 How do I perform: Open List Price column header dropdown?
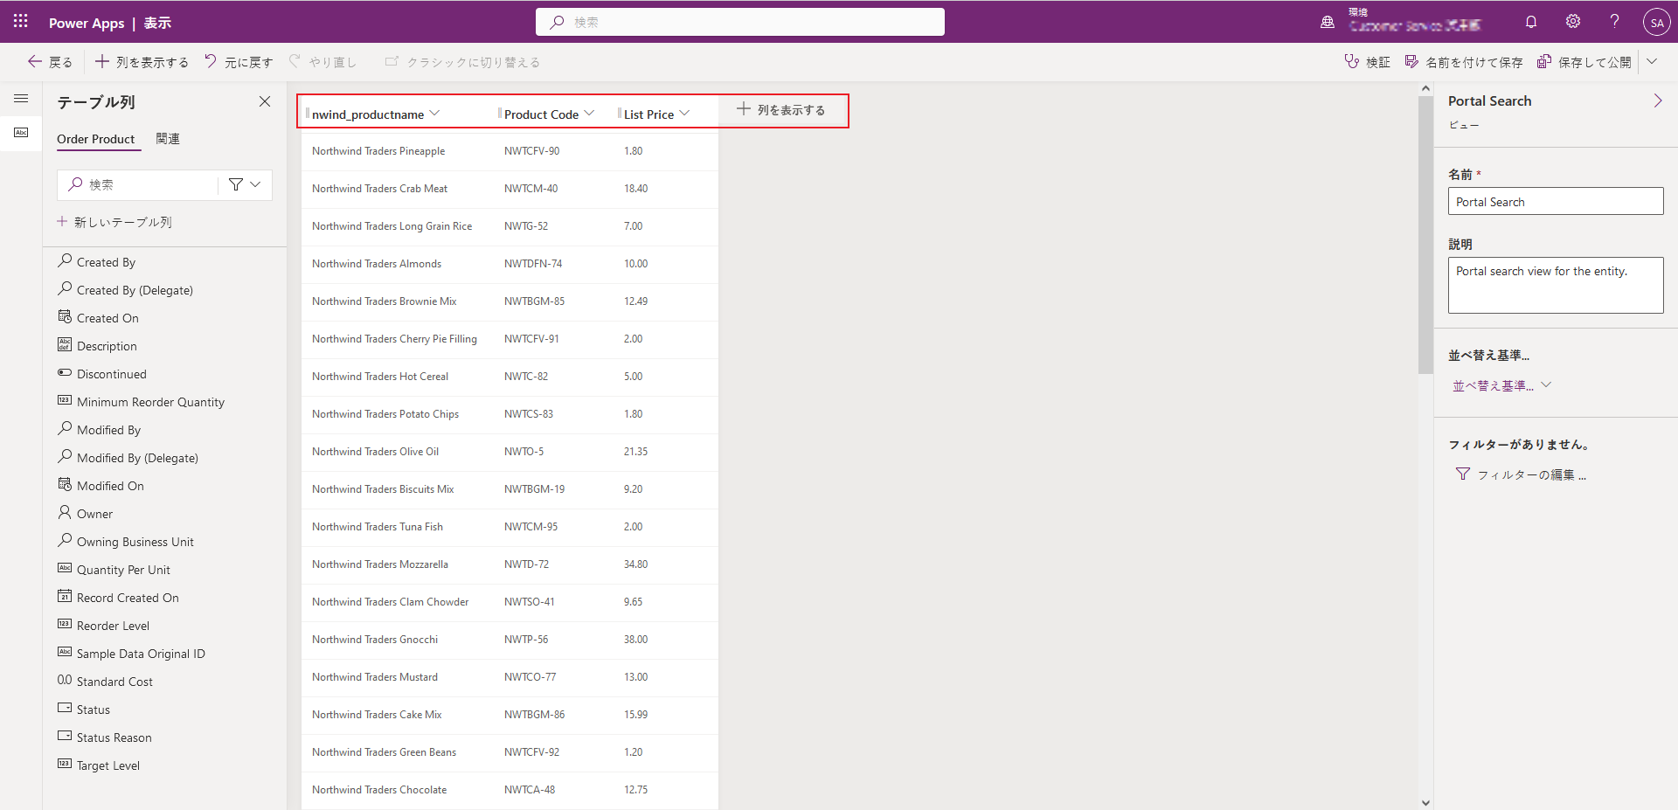(684, 114)
